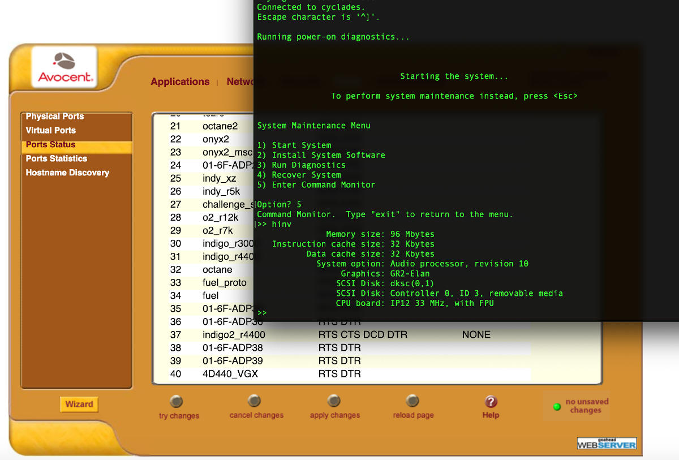Open the Applications tab
The width and height of the screenshot is (679, 460).
(180, 81)
